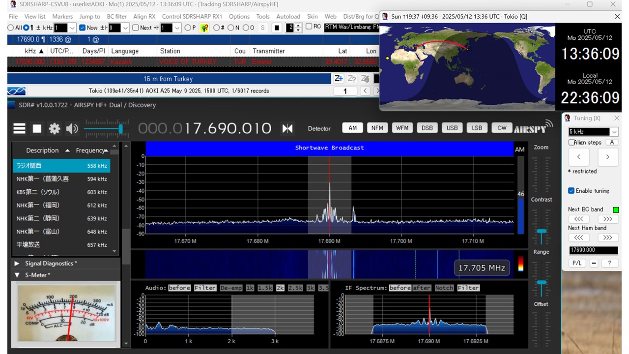Collapse the S-Meter panel
This screenshot has height=354, width=629.
click(x=17, y=275)
